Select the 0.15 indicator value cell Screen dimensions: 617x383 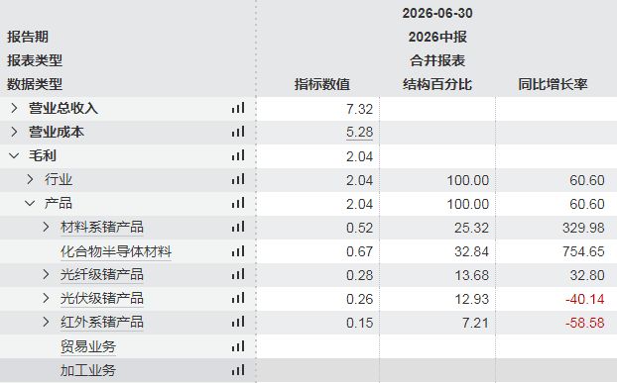360,323
